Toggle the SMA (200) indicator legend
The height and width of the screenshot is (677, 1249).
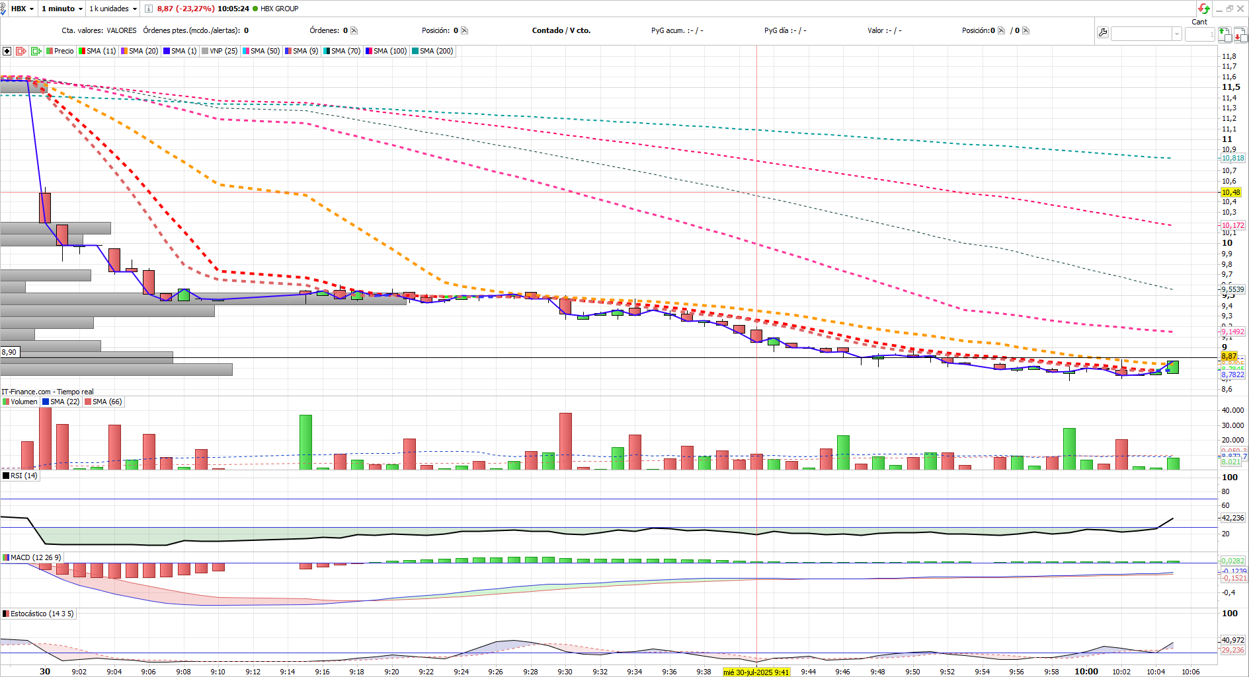point(432,51)
